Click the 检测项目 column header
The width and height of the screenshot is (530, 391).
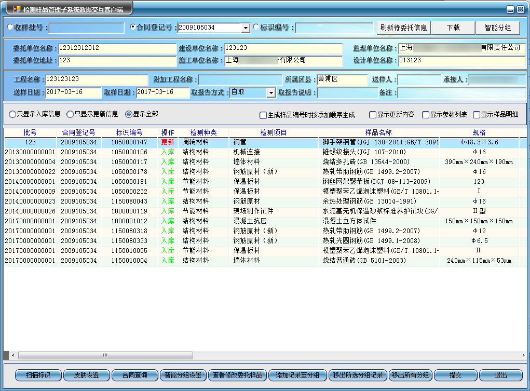click(x=274, y=132)
